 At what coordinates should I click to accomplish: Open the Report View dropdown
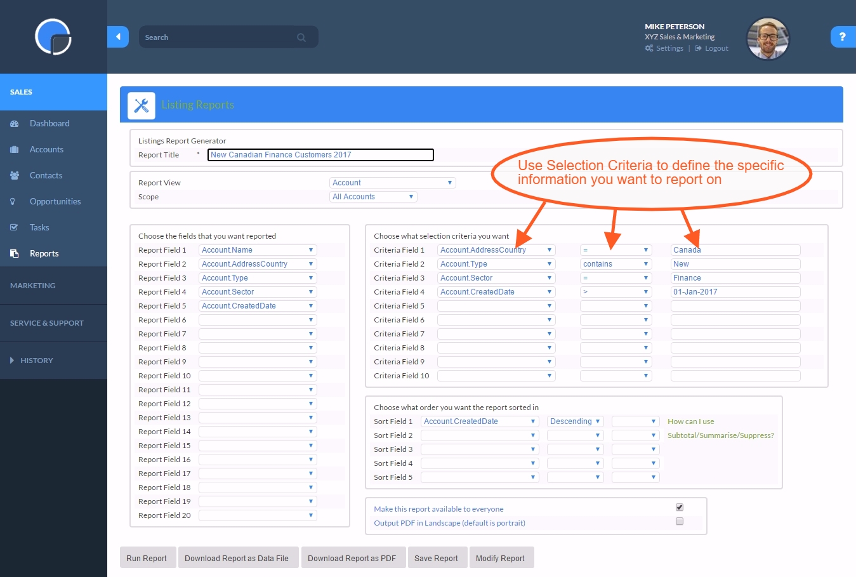pyautogui.click(x=393, y=183)
